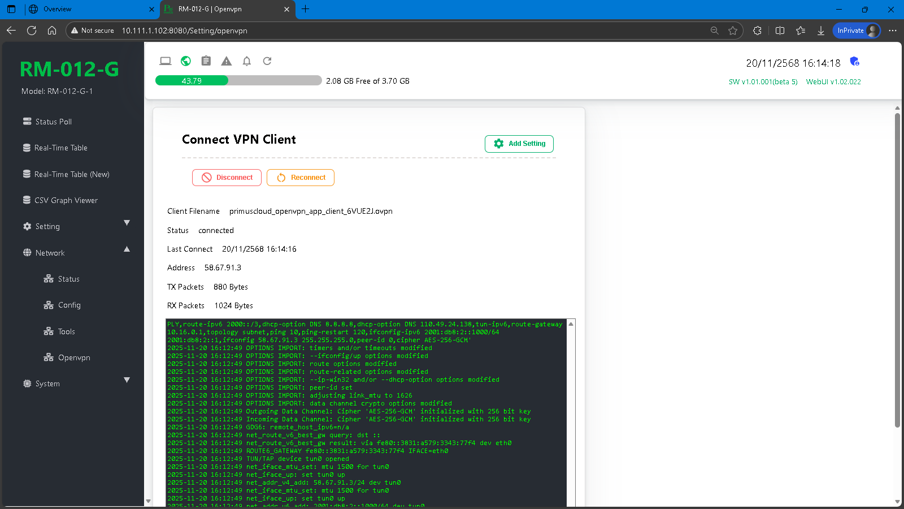Open Real-Time Table in the sidebar
Screen dimensions: 904x509
pos(55,148)
